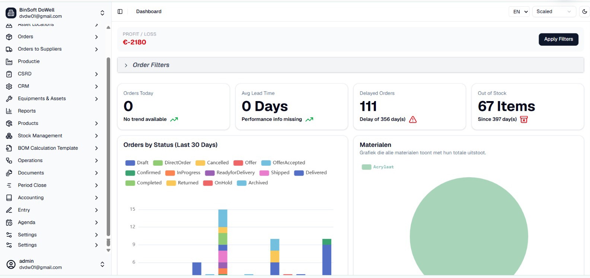
Task: Click the CRM gear icon
Action: coord(9,86)
